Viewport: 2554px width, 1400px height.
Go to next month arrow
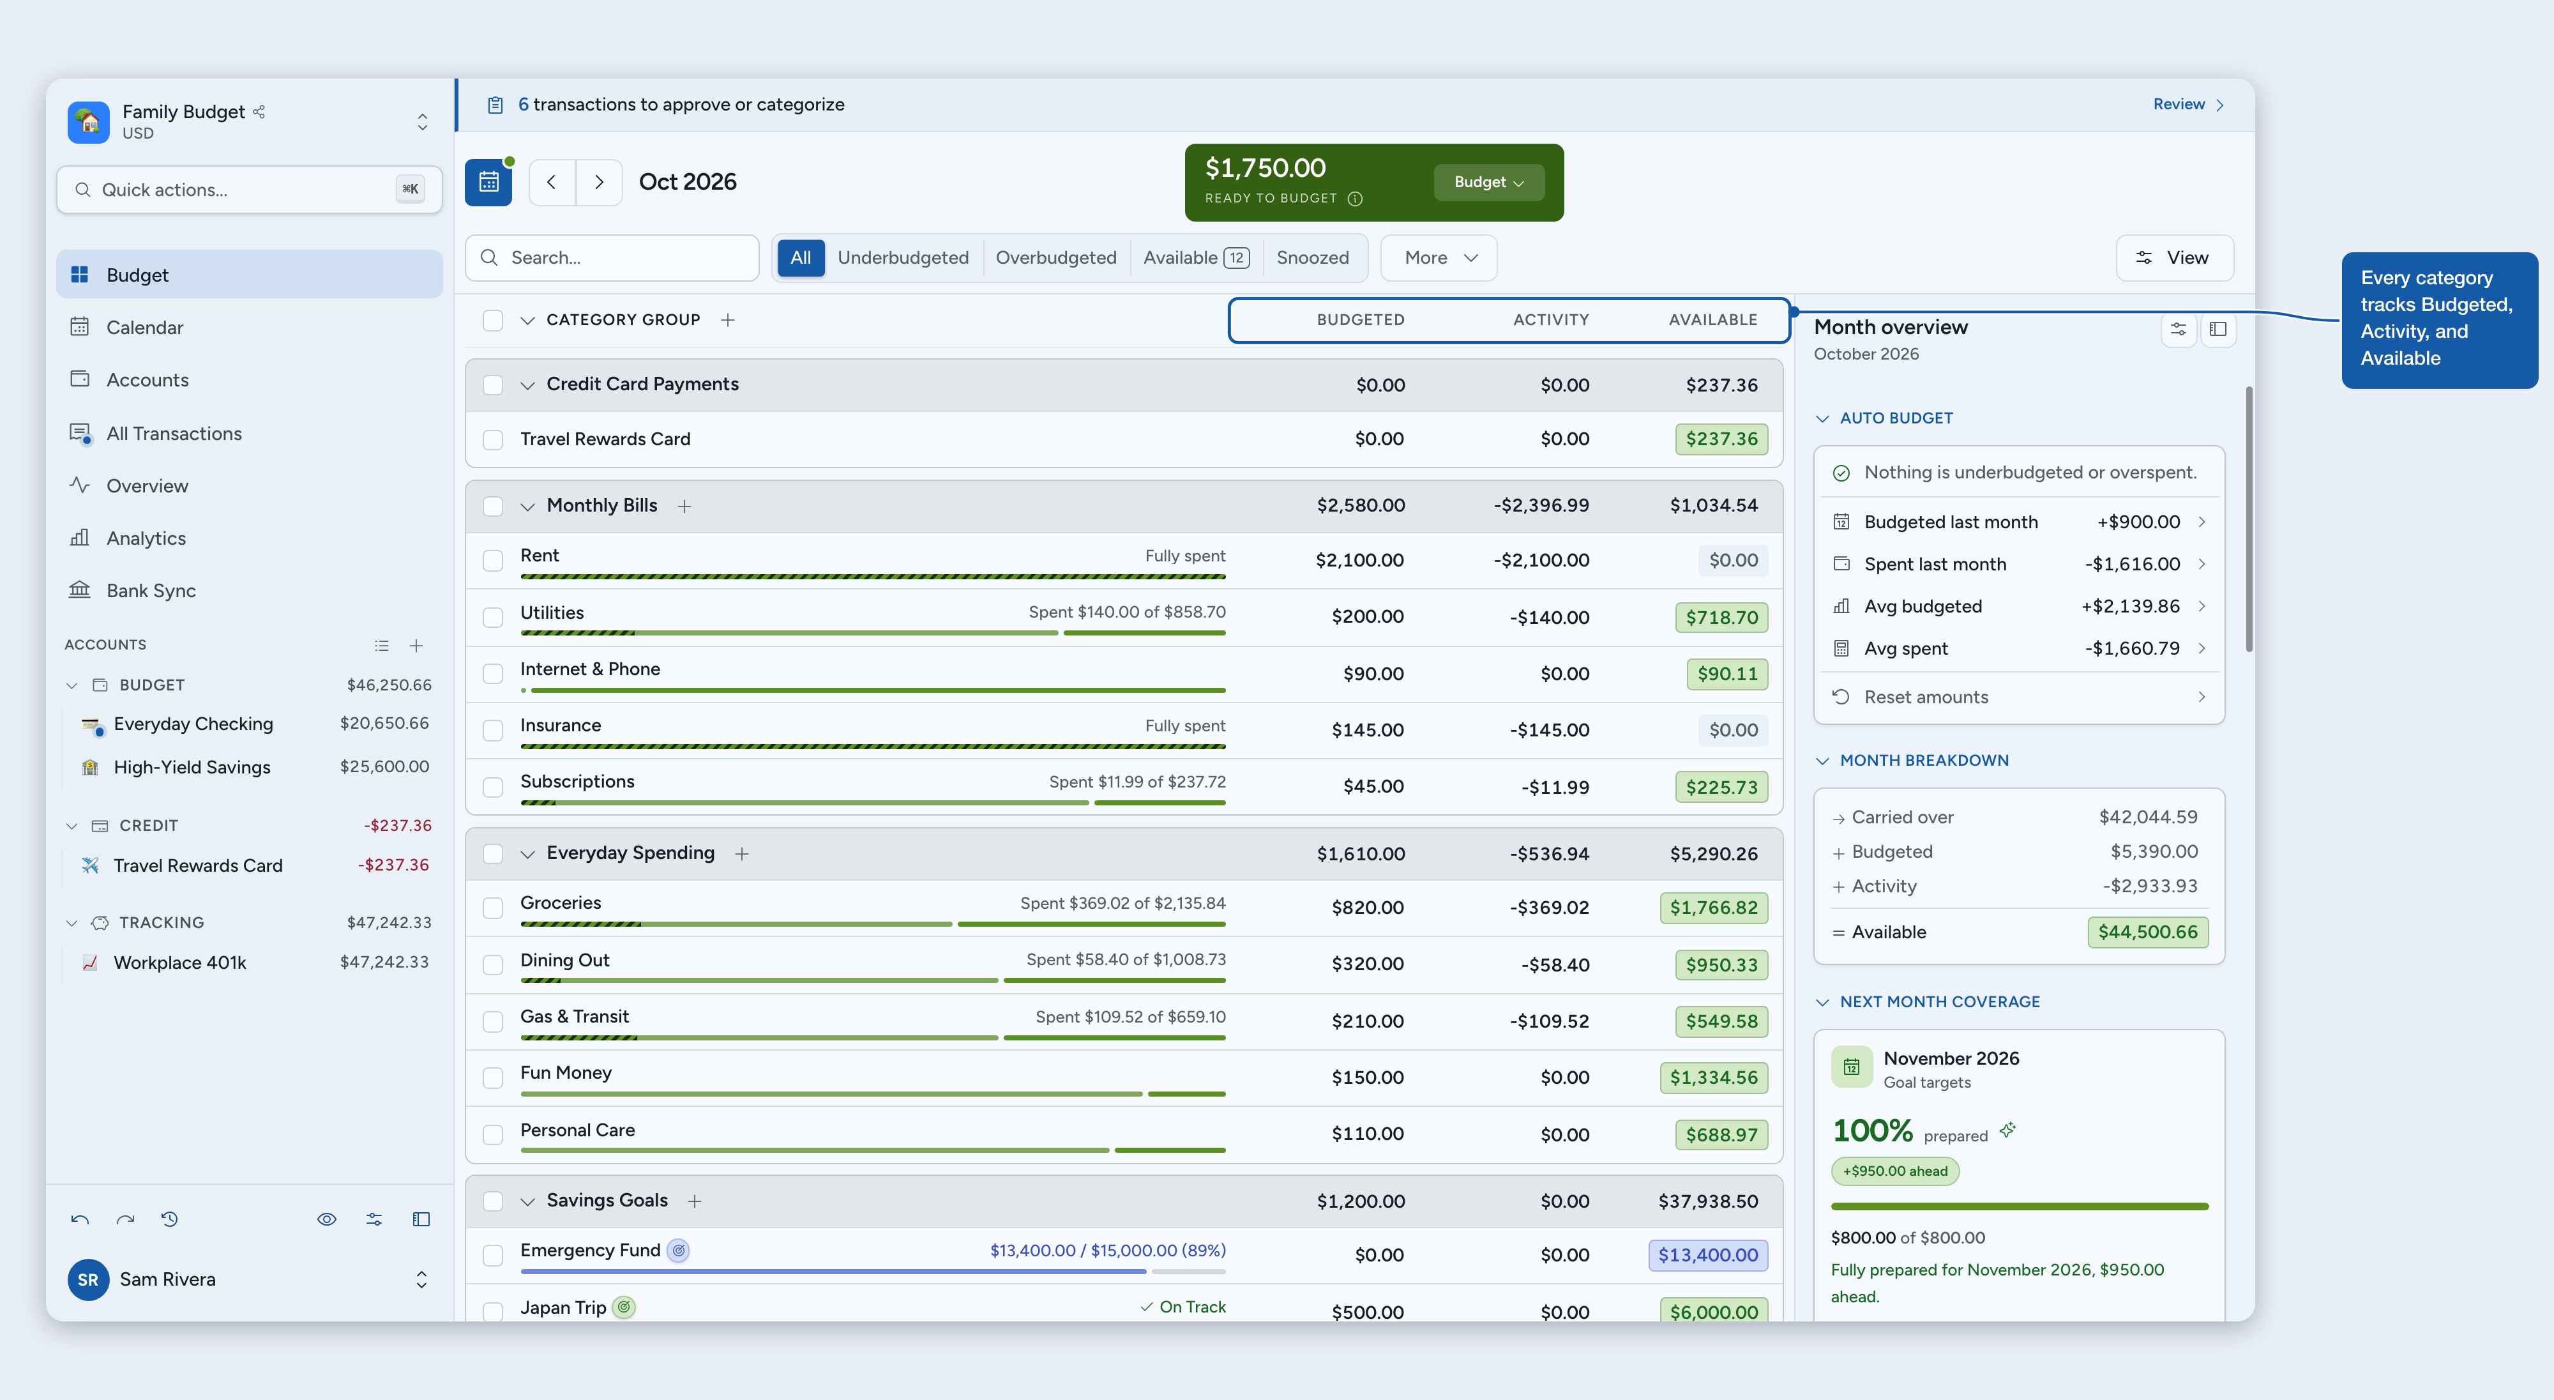click(599, 183)
